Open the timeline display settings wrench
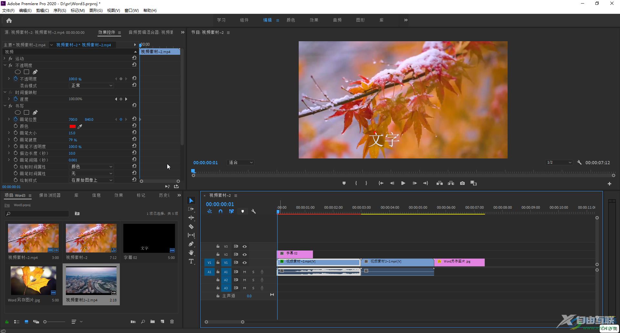This screenshot has height=333, width=620. click(x=253, y=212)
